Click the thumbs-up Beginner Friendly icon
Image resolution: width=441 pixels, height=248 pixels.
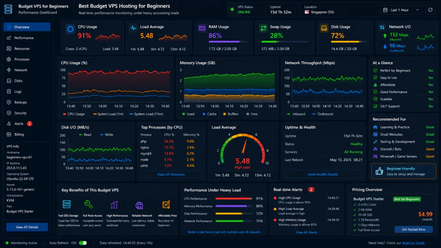pyautogui.click(x=379, y=171)
